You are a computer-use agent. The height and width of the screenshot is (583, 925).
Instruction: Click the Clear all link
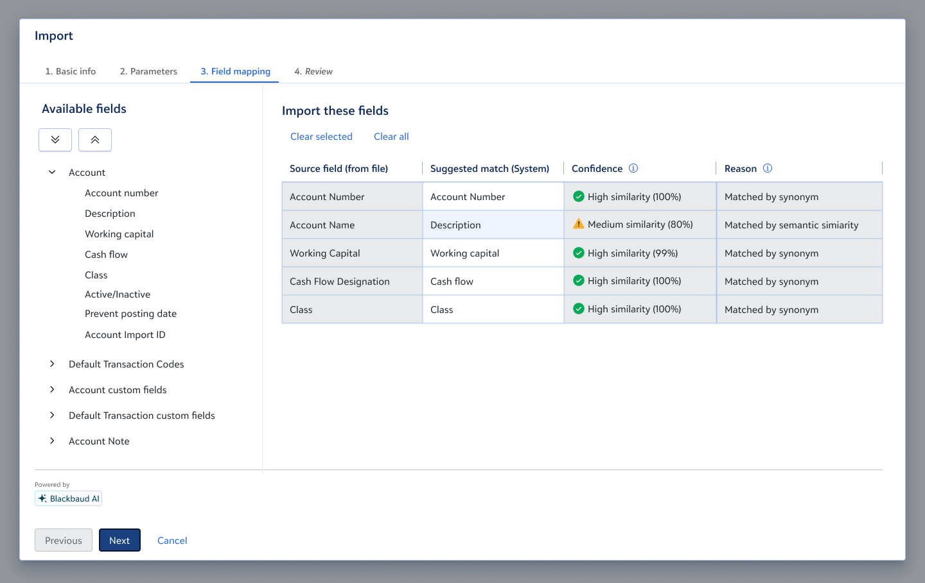(x=391, y=137)
